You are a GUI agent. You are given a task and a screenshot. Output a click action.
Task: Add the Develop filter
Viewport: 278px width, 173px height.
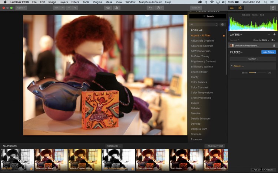coord(196,124)
